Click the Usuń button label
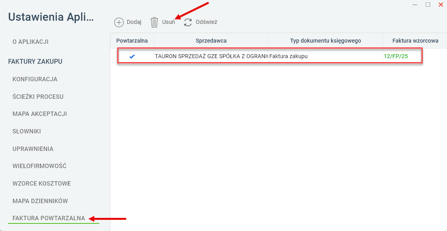447x231 pixels. coord(169,22)
